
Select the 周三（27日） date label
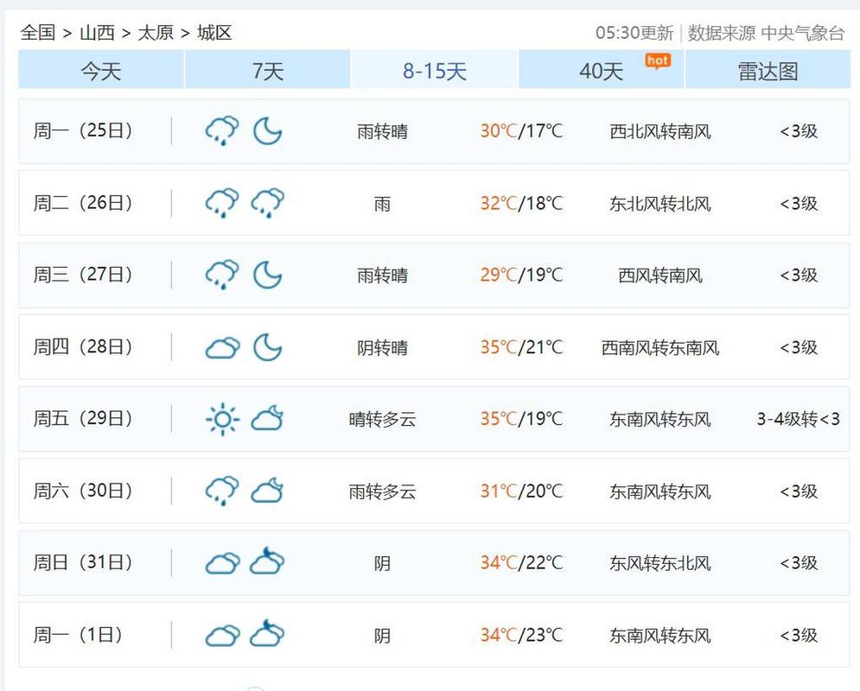[83, 274]
